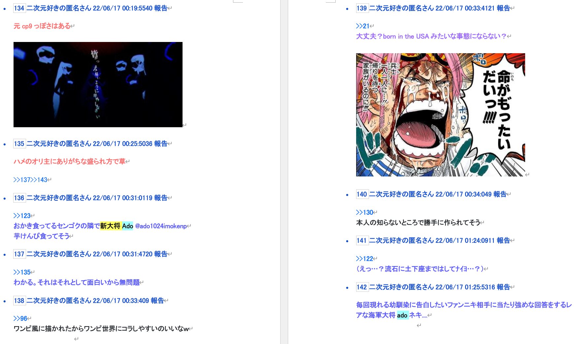Open the dark blue silhouettes image
The width and height of the screenshot is (574, 344).
[x=98, y=85]
